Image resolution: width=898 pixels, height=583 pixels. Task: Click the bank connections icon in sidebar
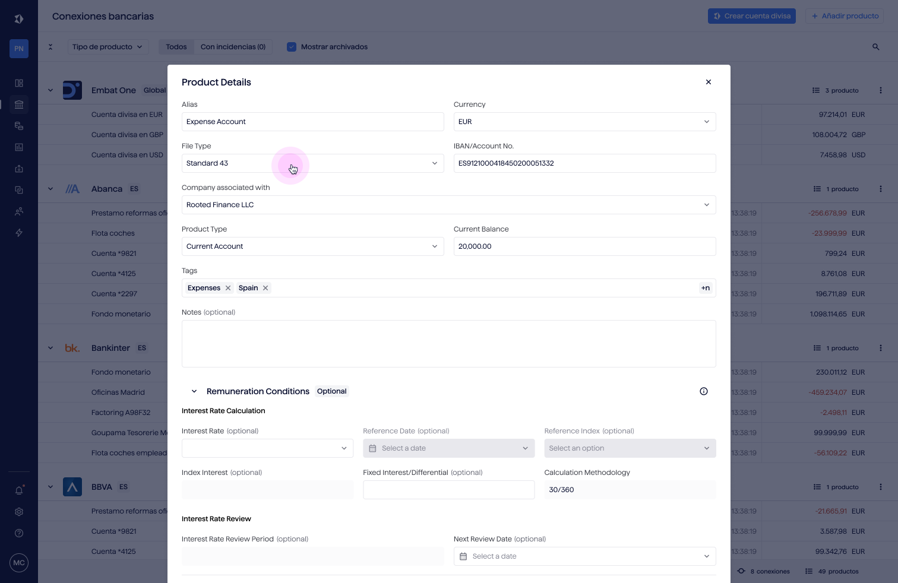19,104
